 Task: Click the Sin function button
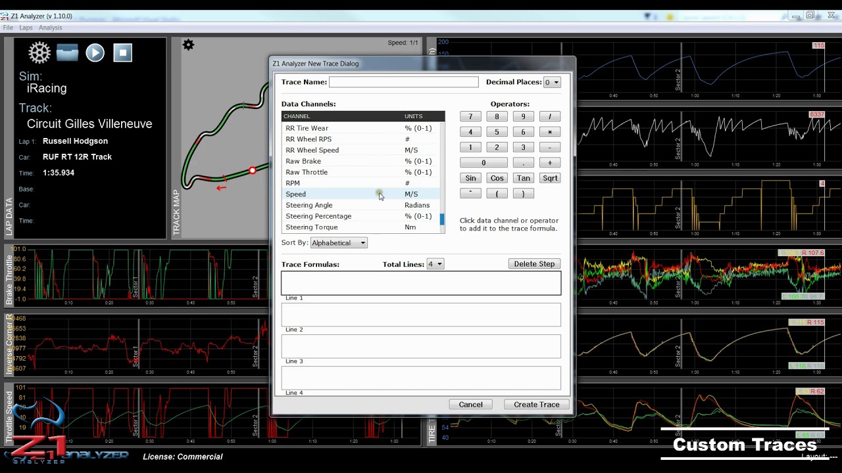point(470,178)
